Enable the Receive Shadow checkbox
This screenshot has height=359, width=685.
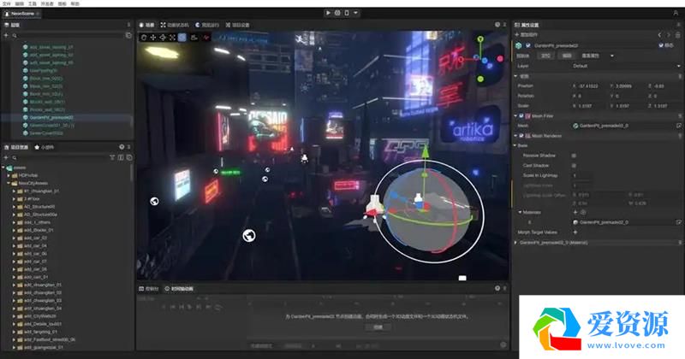tap(574, 156)
